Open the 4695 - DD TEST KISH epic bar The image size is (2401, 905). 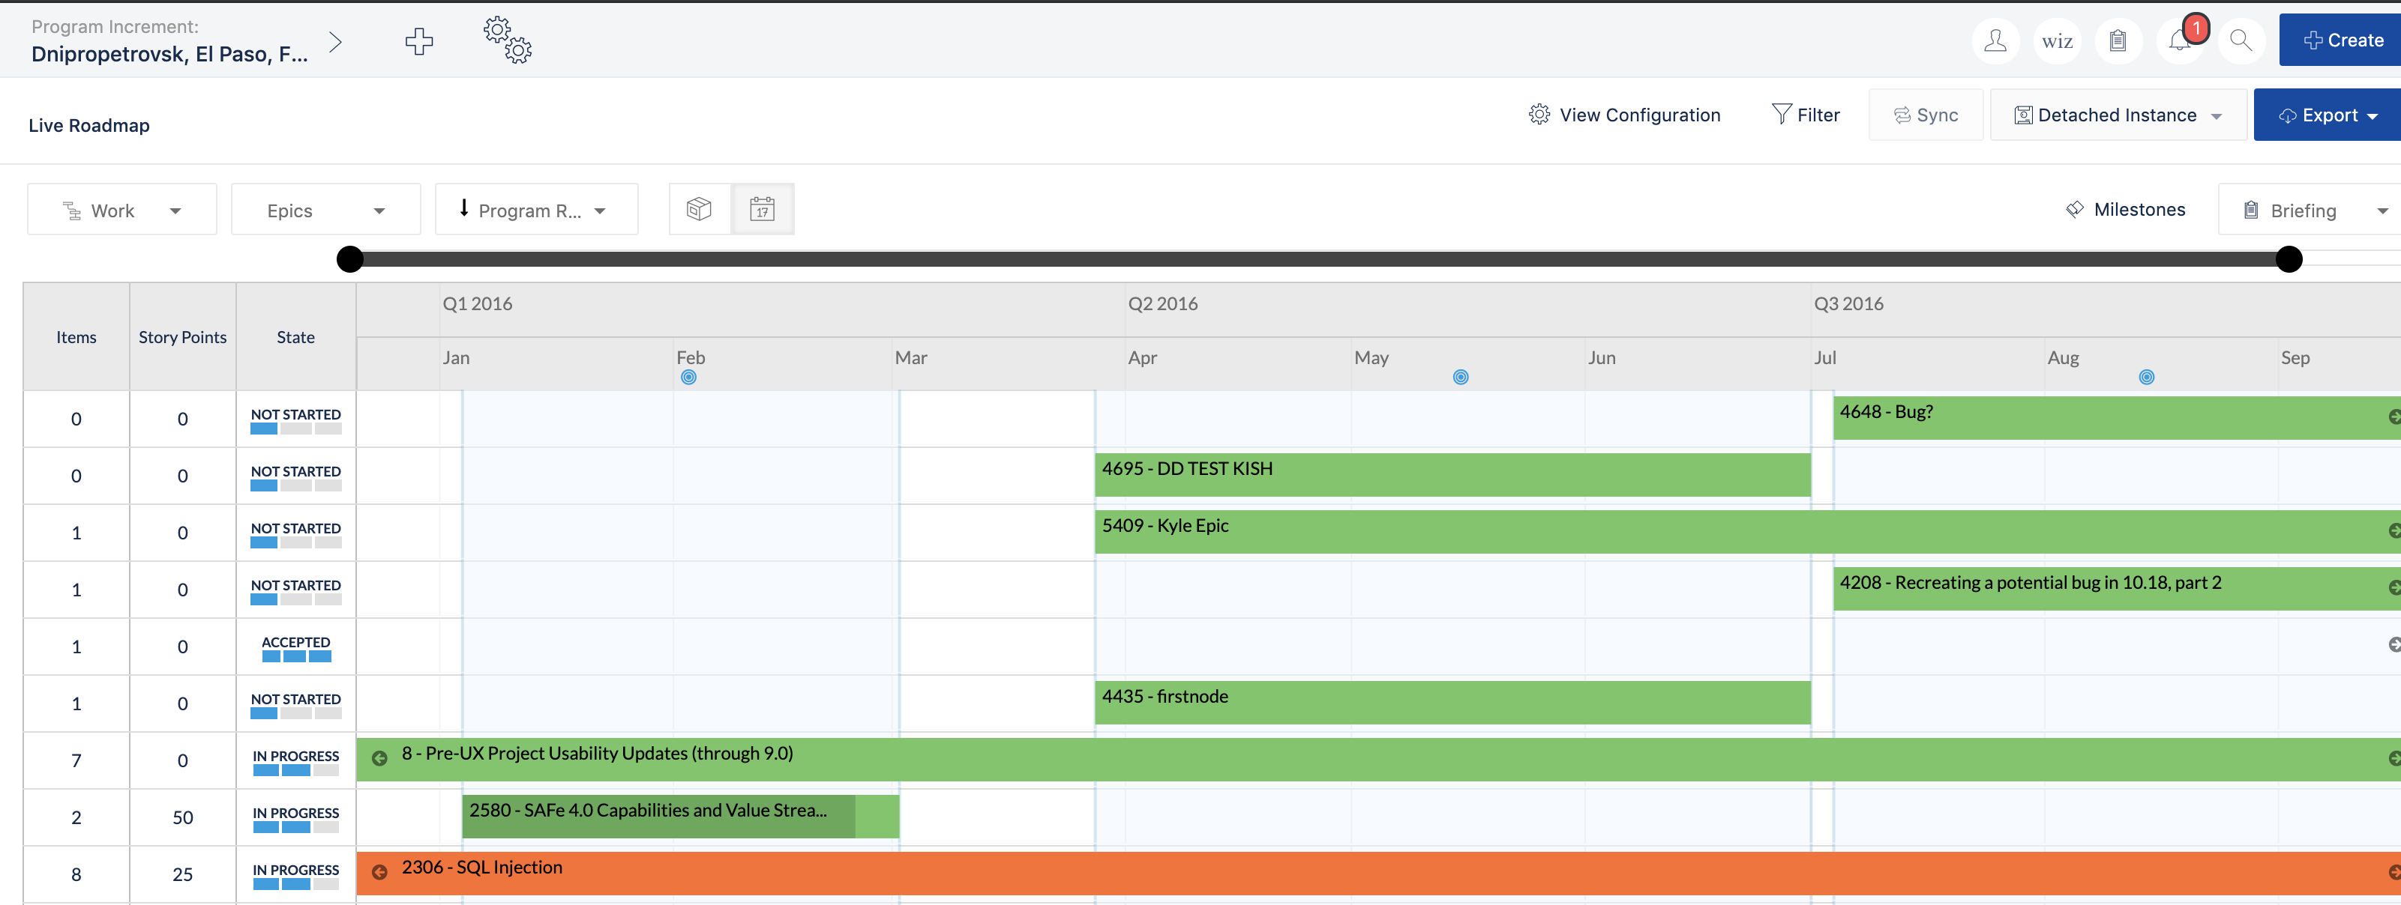click(1452, 475)
